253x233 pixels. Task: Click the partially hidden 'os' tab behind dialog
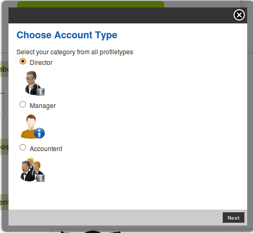(4, 147)
